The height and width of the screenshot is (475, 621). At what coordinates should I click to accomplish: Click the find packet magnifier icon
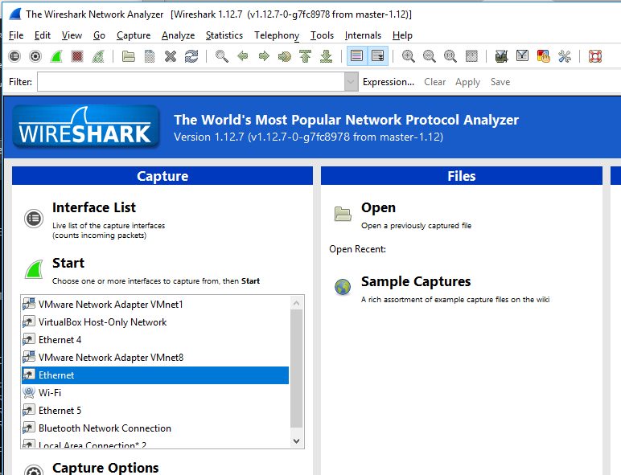(x=221, y=56)
